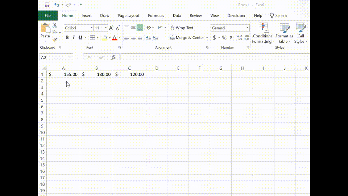Click Increase Decimal icon
The height and width of the screenshot is (196, 348).
[x=240, y=37]
